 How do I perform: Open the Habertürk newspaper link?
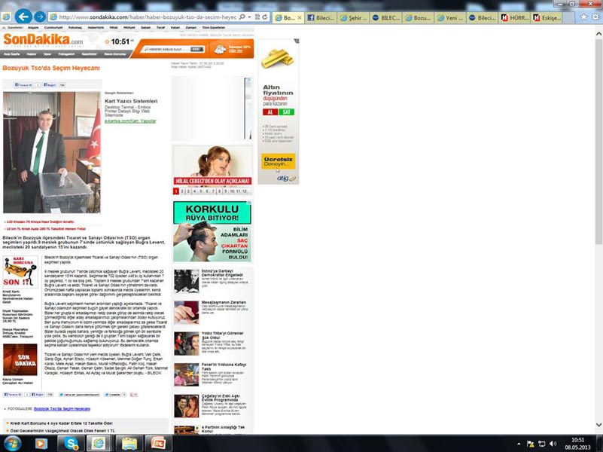[96, 28]
